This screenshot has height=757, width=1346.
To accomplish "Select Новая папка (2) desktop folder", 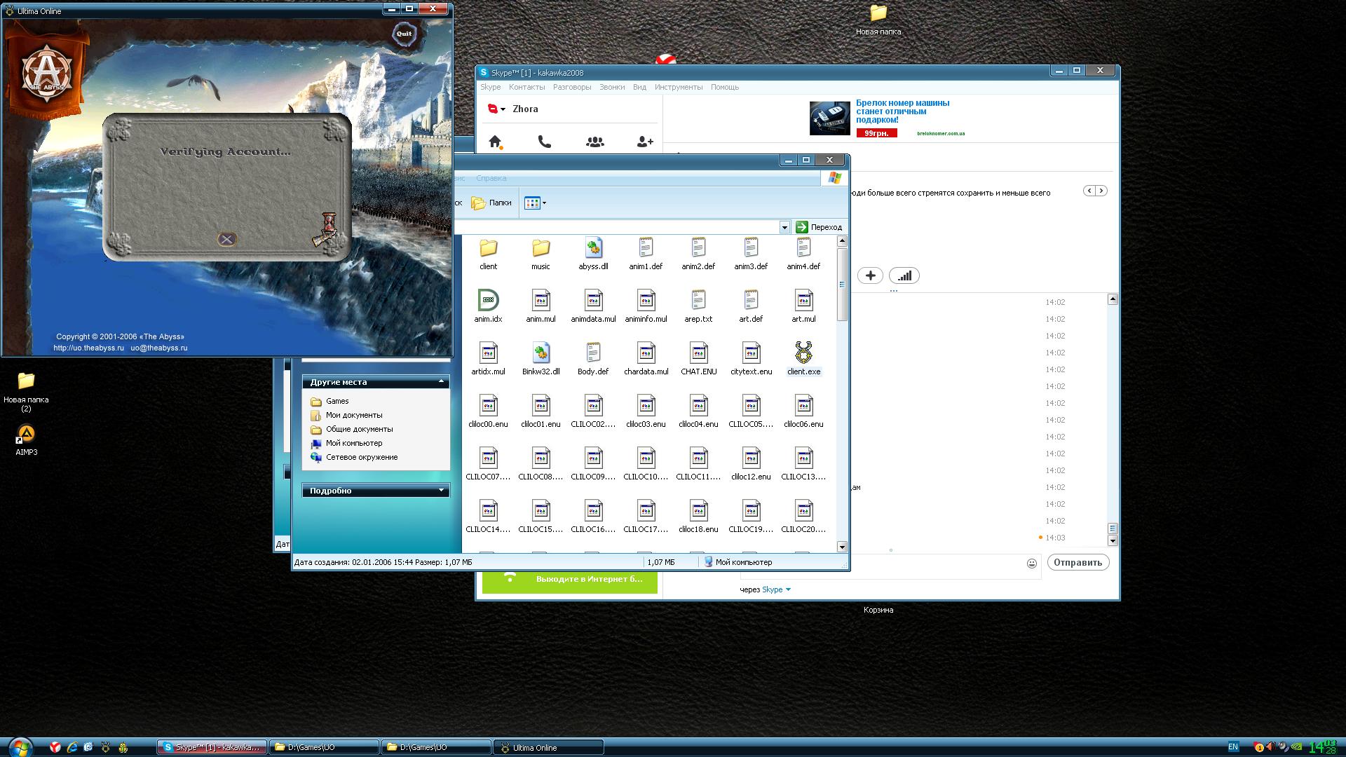I will click(26, 392).
